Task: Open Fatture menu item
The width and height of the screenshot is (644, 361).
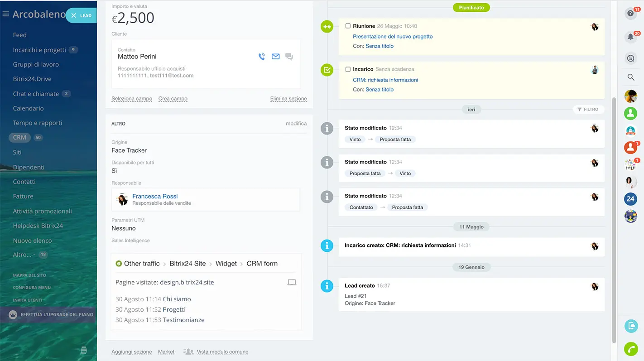Action: point(23,196)
